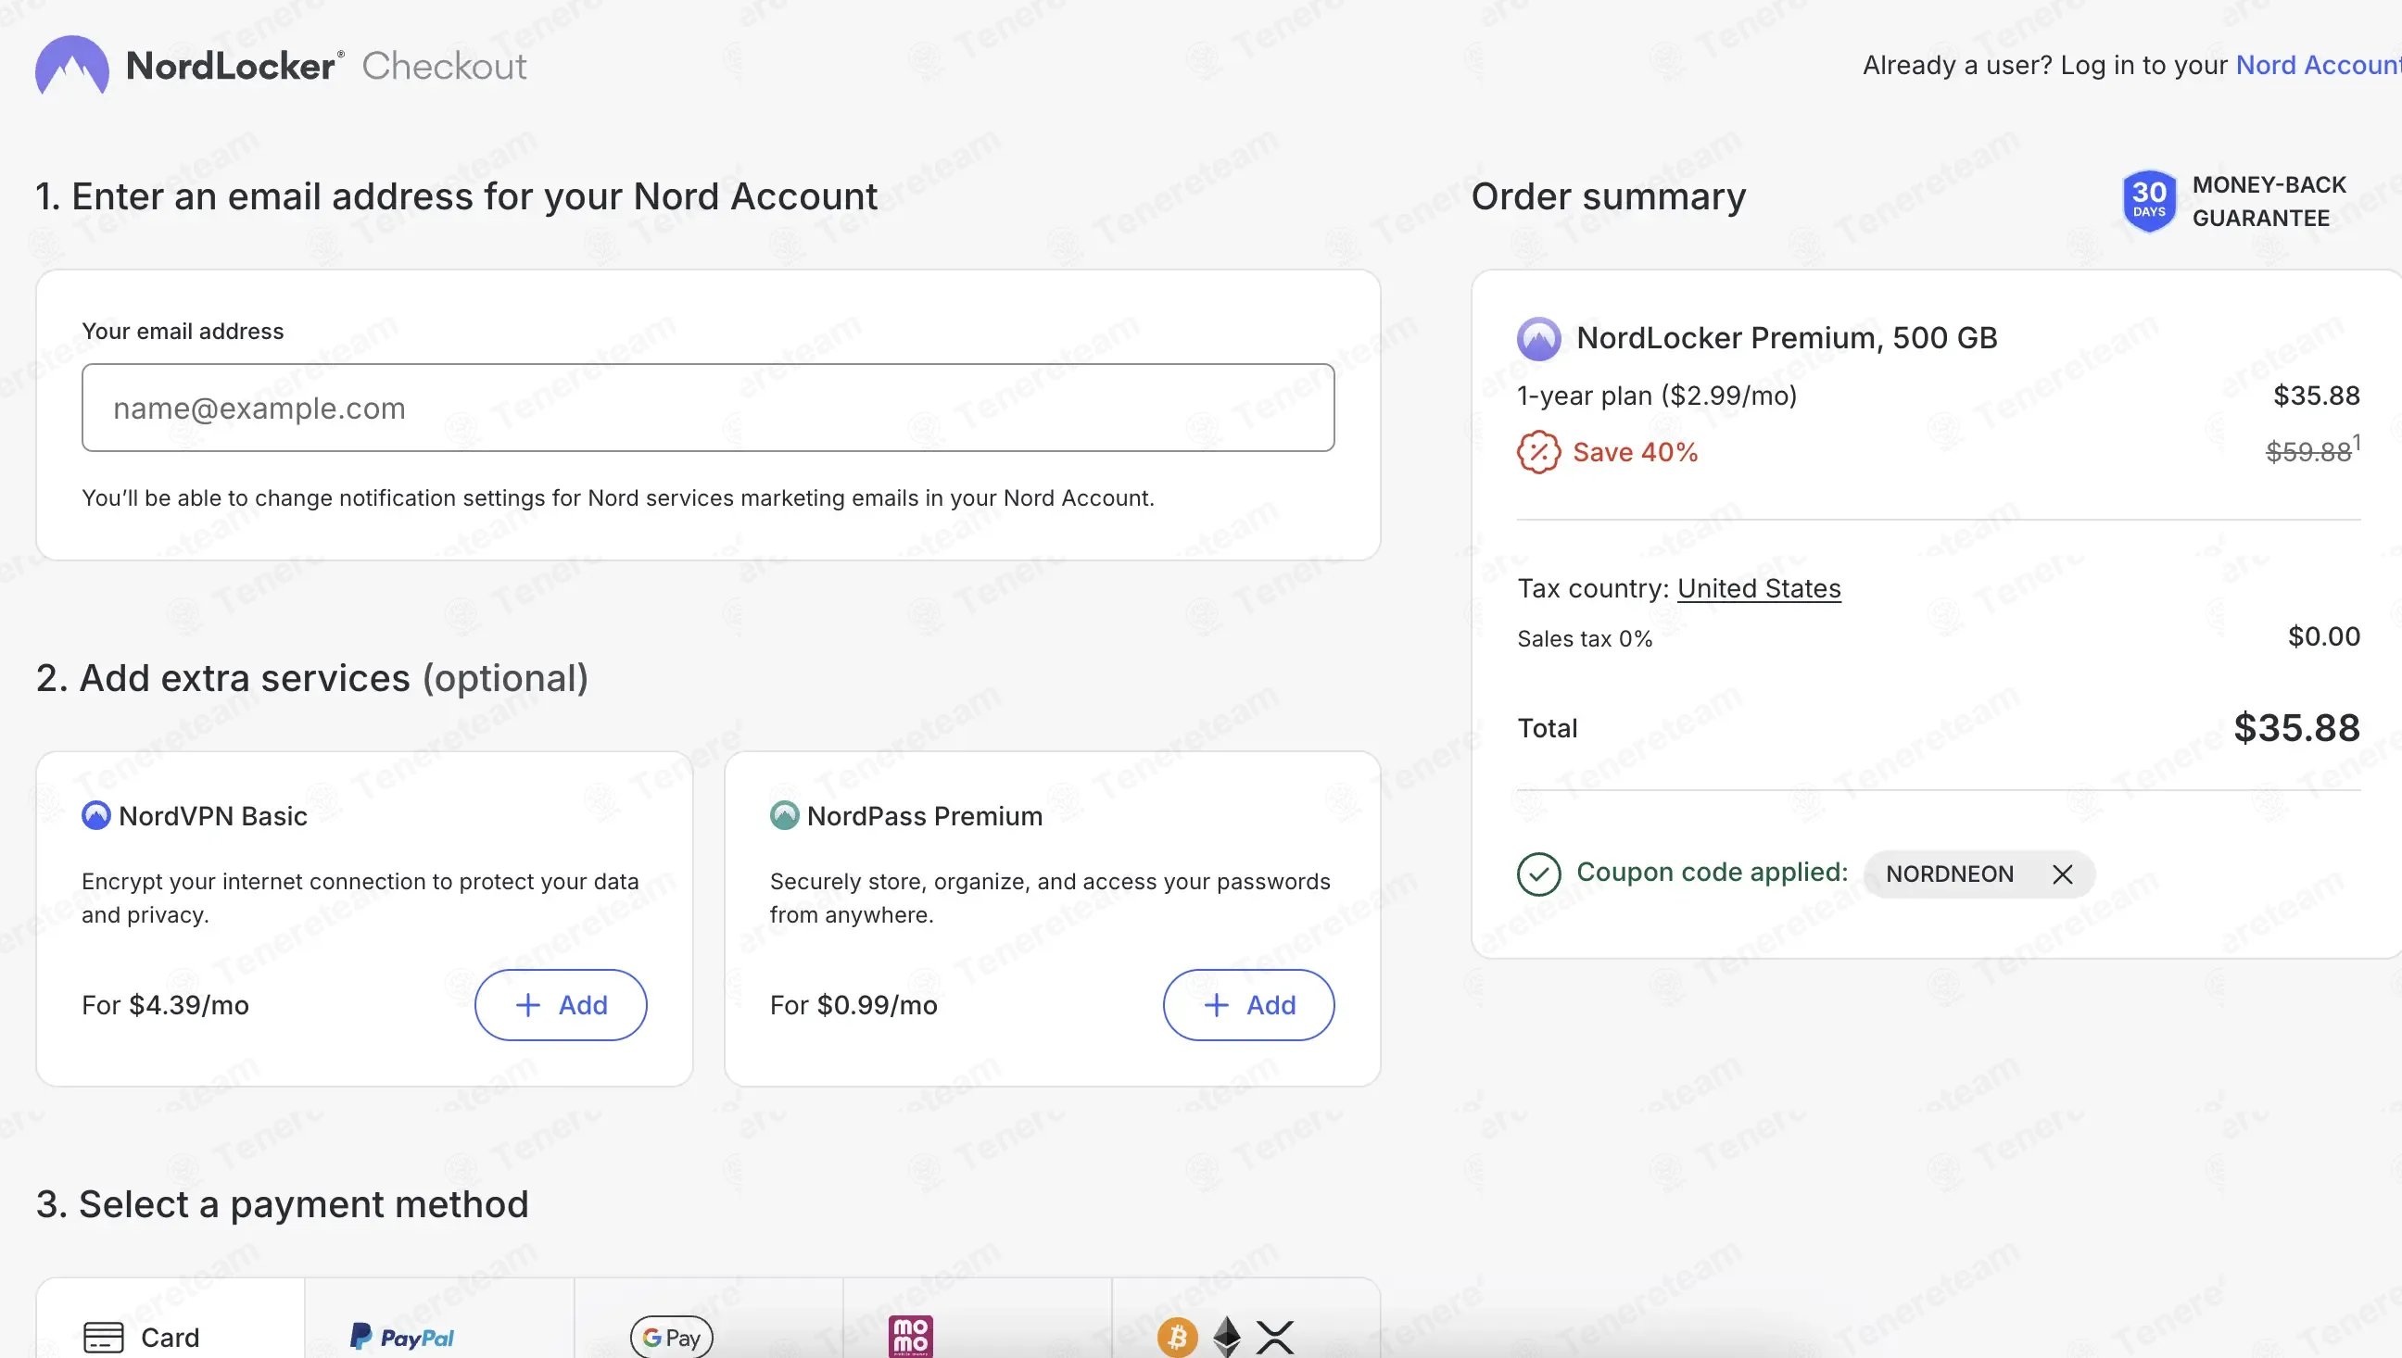Click the 'Sales tax 0%' line
This screenshot has height=1358, width=2402.
pos(1585,639)
